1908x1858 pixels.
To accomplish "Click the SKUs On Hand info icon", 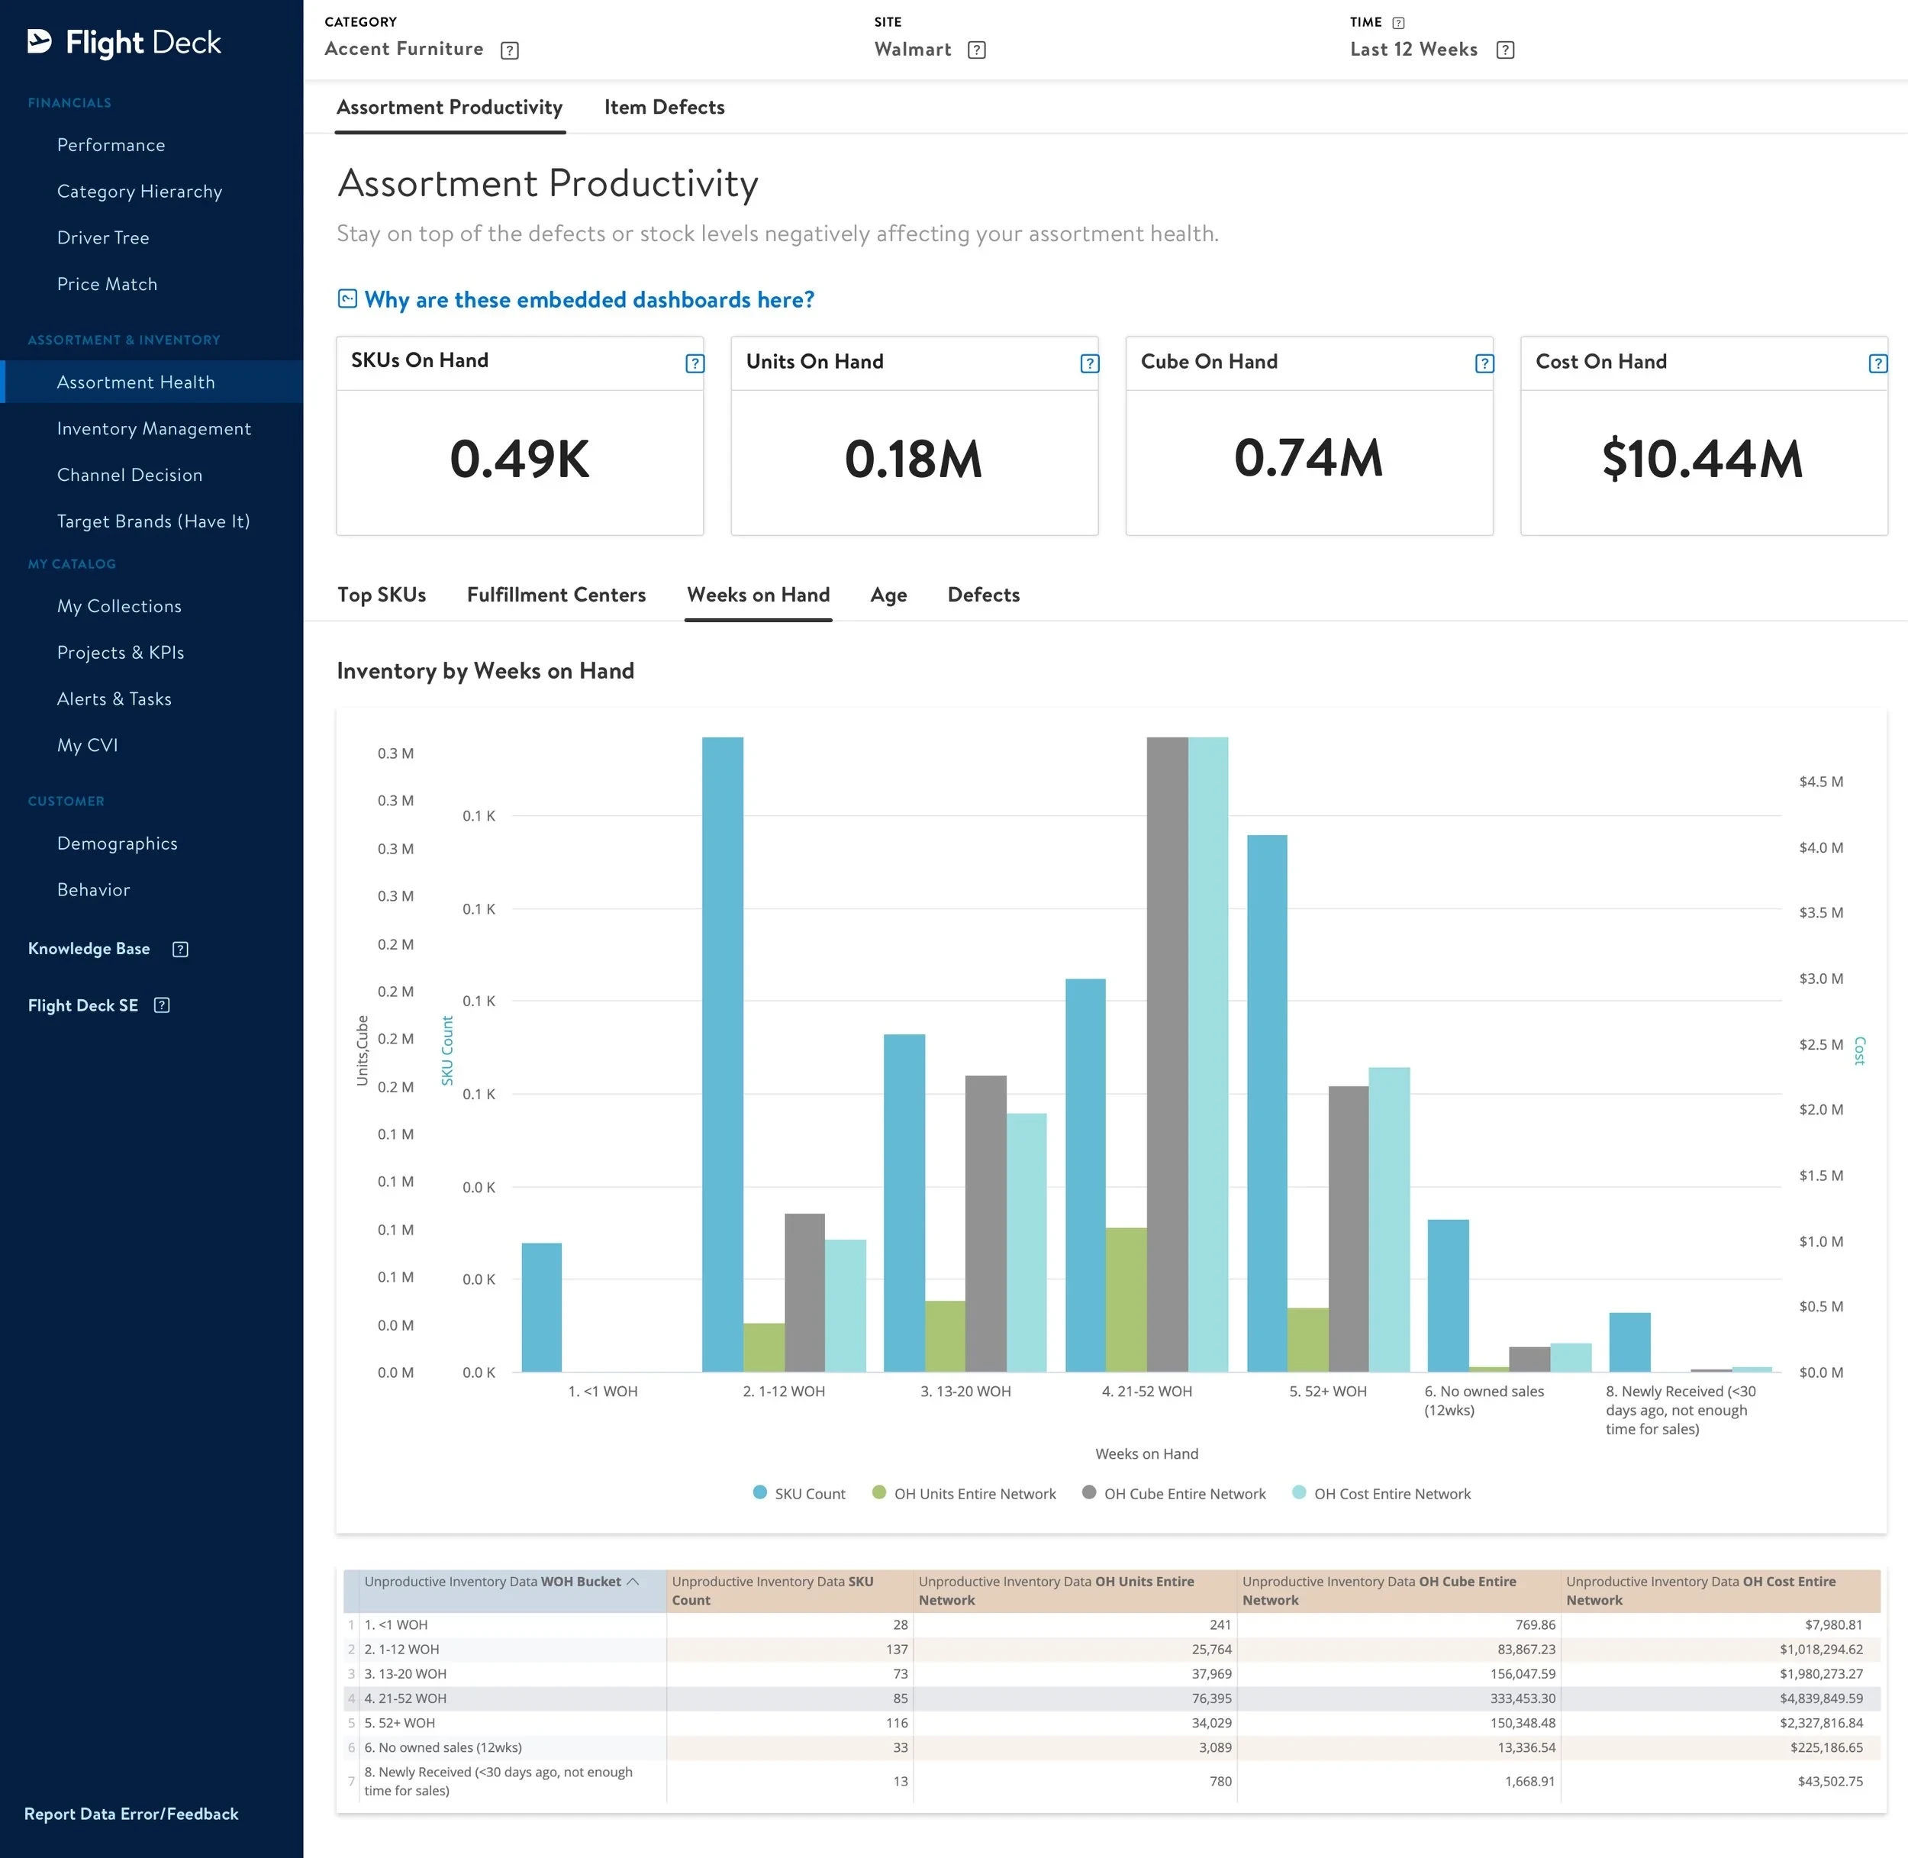I will [695, 363].
